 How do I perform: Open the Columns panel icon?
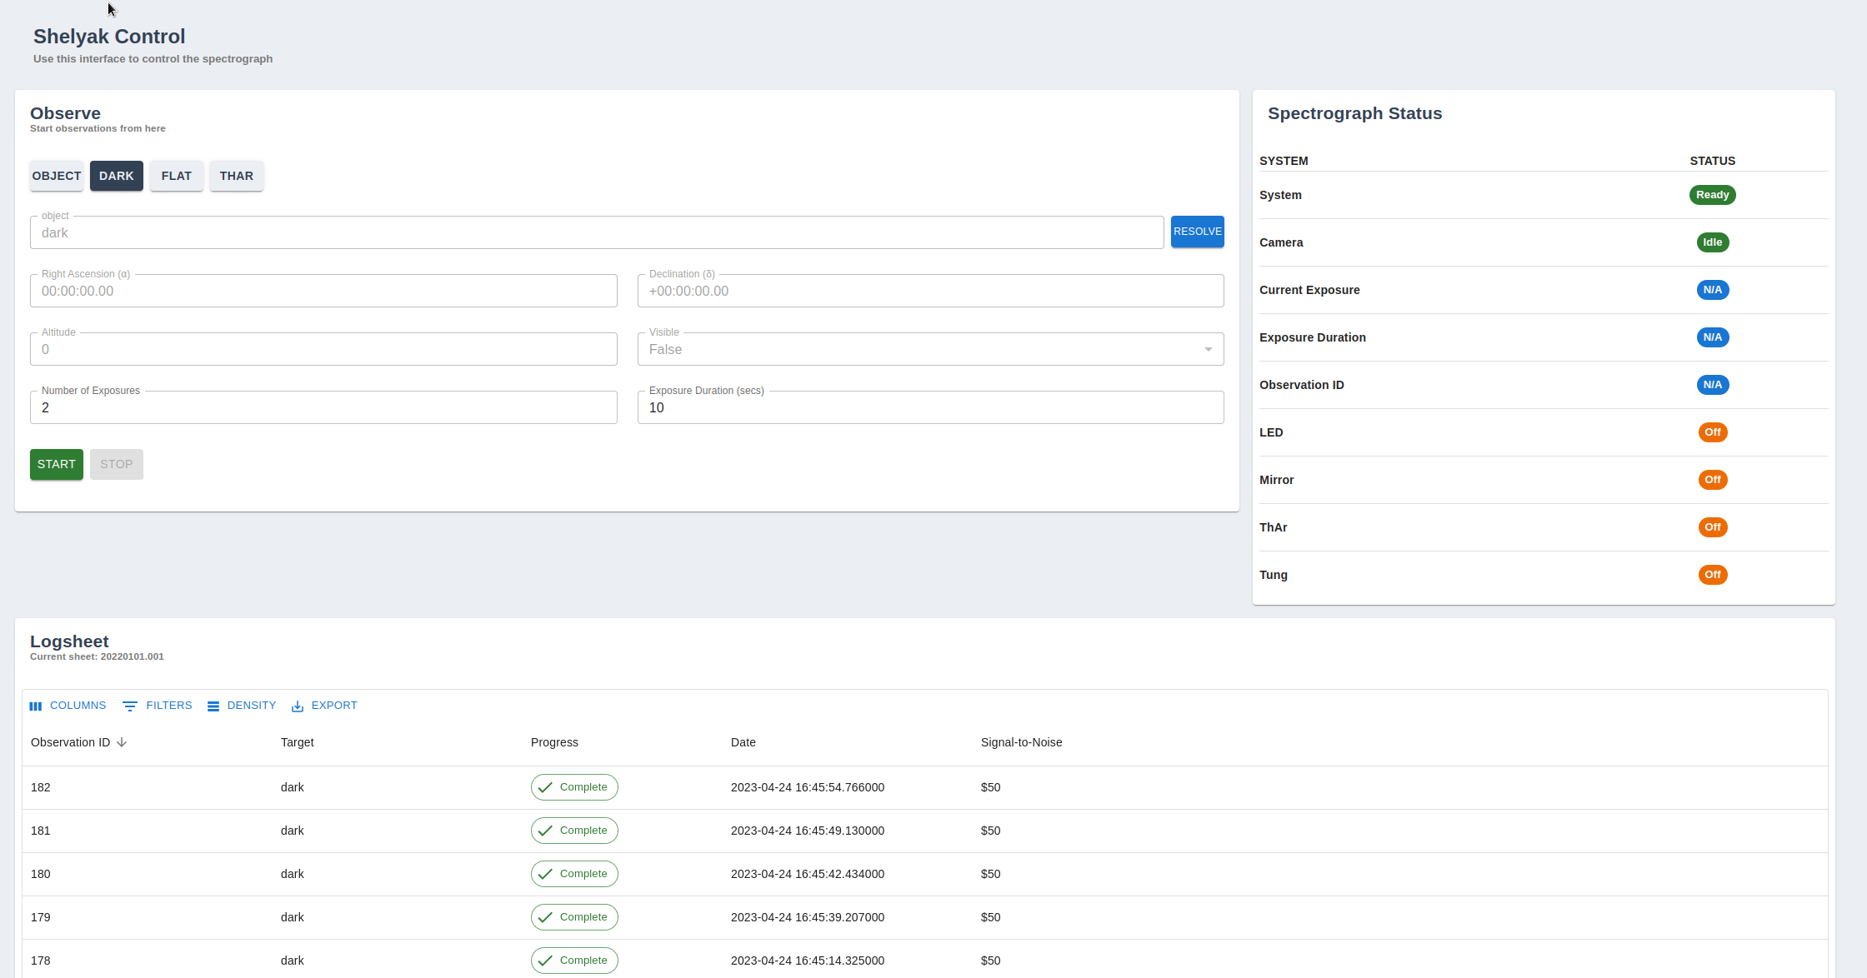pos(36,706)
